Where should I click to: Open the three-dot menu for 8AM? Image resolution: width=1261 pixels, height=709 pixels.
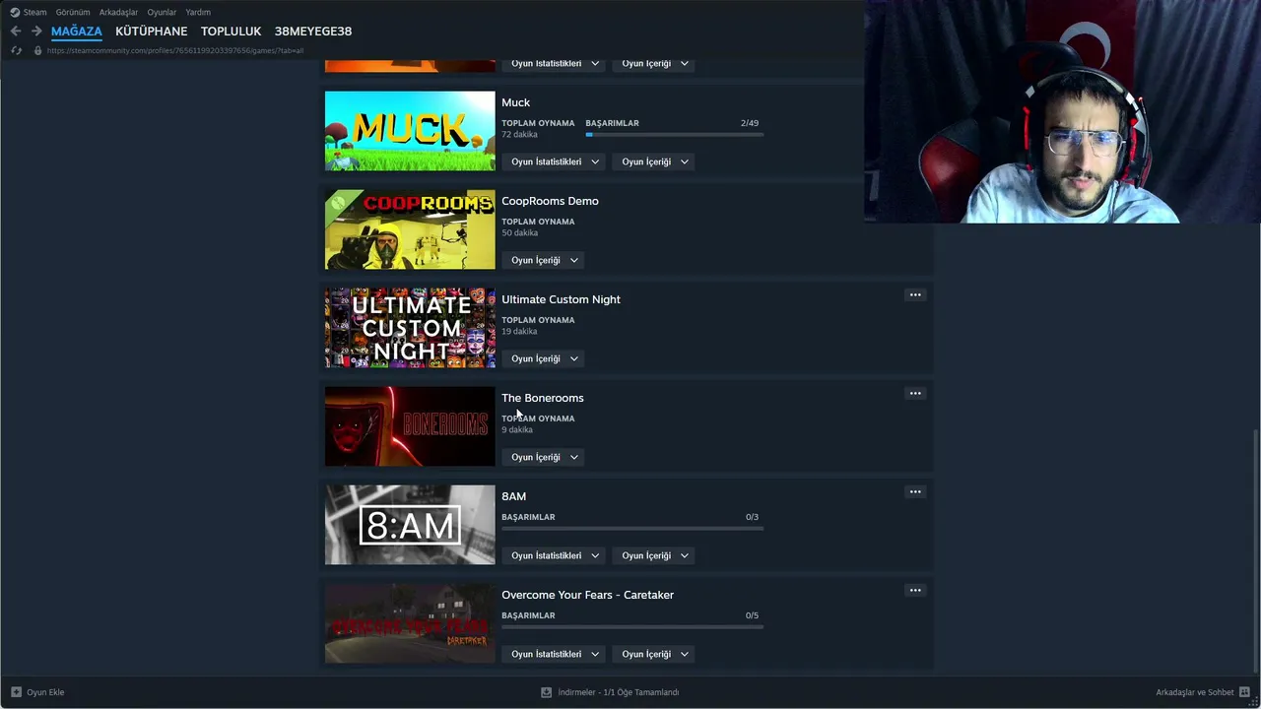coord(915,492)
